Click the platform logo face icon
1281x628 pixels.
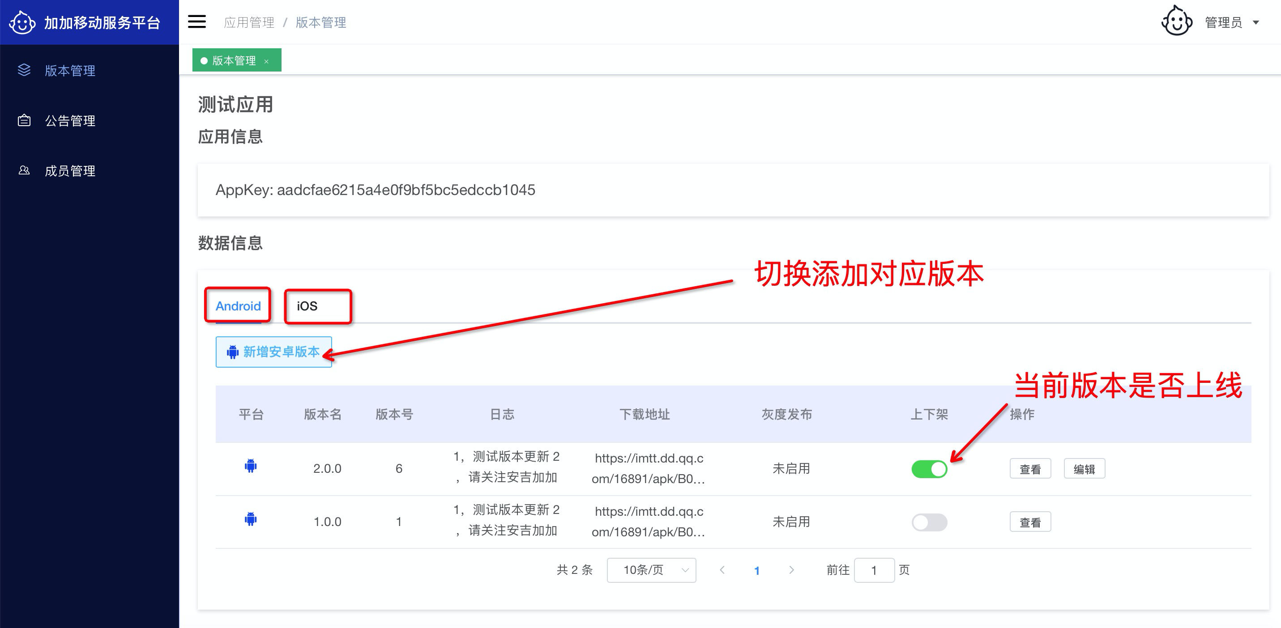tap(22, 22)
